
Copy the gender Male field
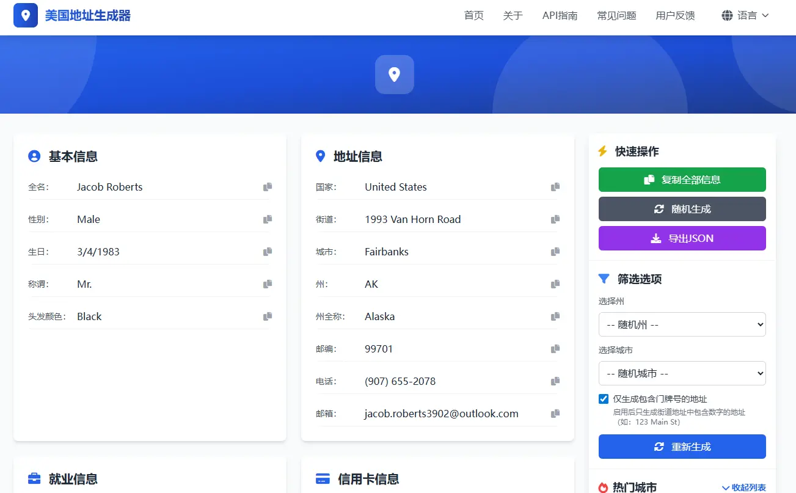267,219
